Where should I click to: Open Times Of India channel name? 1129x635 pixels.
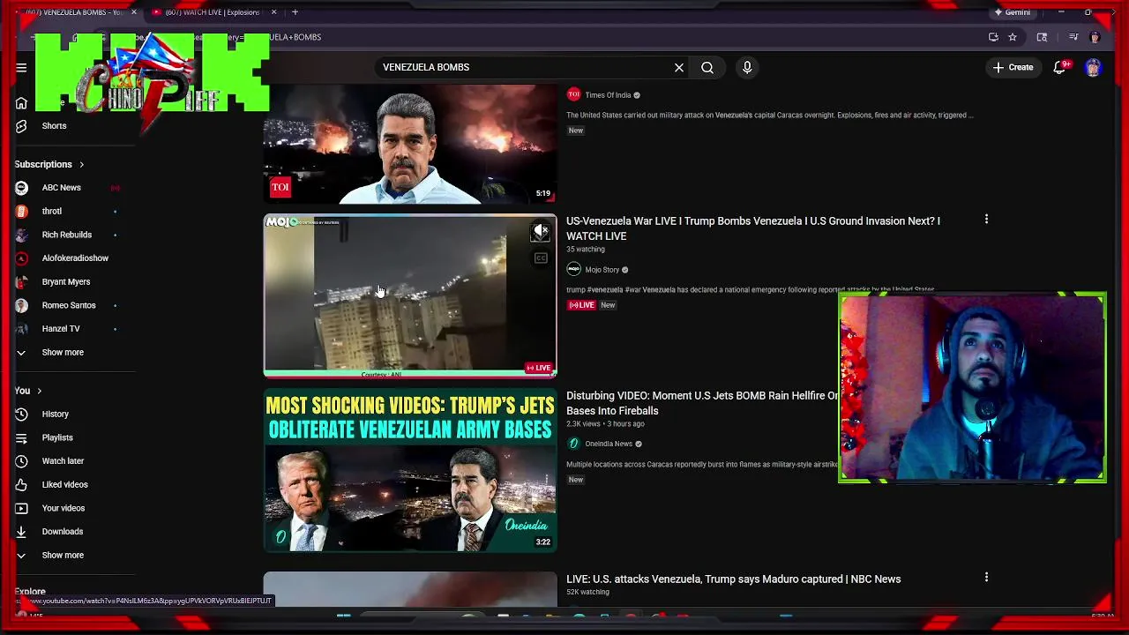coord(608,95)
